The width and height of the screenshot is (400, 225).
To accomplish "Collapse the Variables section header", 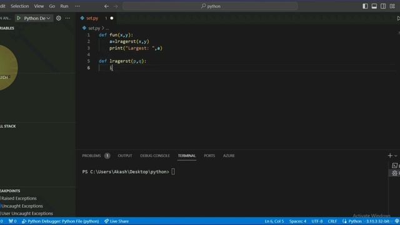I will coord(7,28).
